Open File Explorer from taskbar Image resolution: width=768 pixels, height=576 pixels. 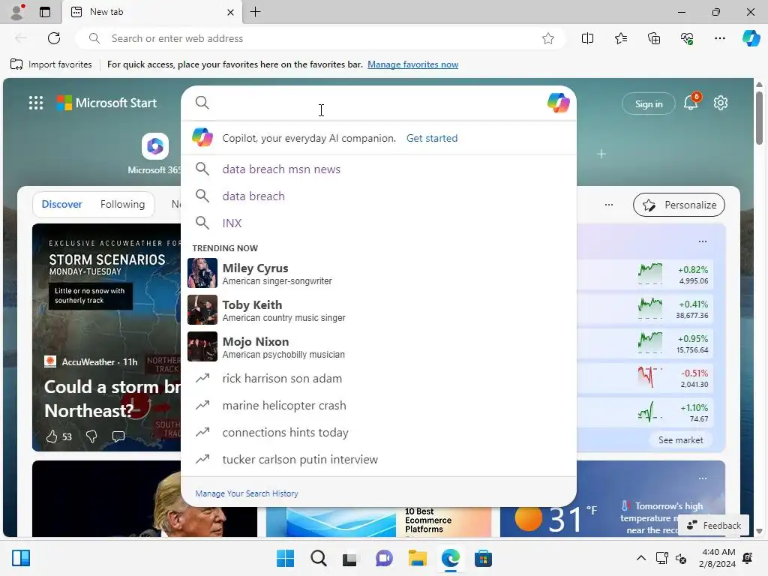(417, 558)
